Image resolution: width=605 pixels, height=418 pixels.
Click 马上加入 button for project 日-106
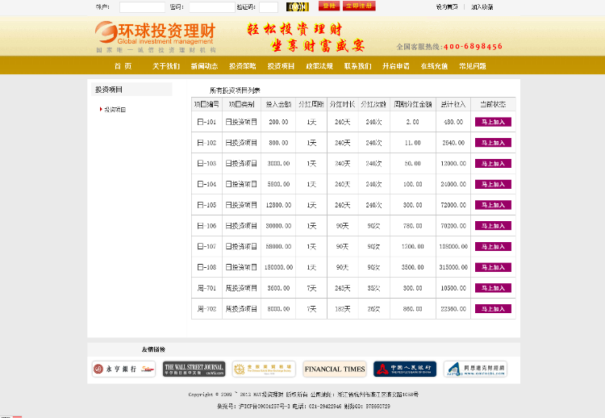(493, 226)
